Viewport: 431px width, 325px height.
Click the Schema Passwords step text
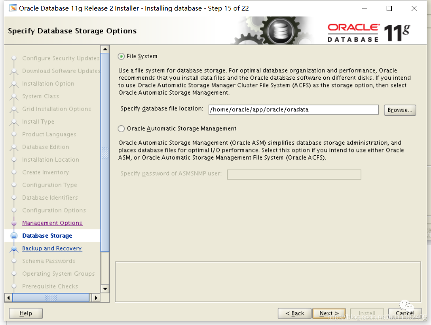[49, 261]
